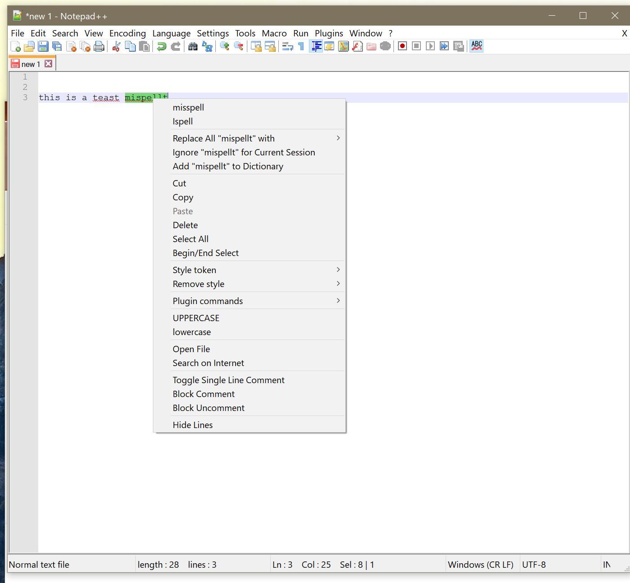Viewport: 630px width, 583px height.
Task: Click the Save All toolbar icon
Action: [x=57, y=46]
